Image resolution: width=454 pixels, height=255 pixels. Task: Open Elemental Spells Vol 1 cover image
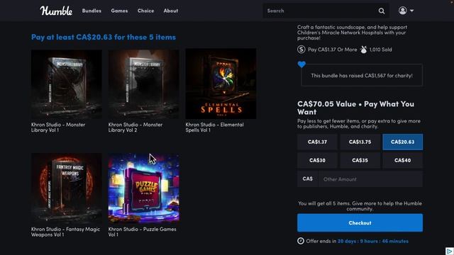tap(221, 84)
